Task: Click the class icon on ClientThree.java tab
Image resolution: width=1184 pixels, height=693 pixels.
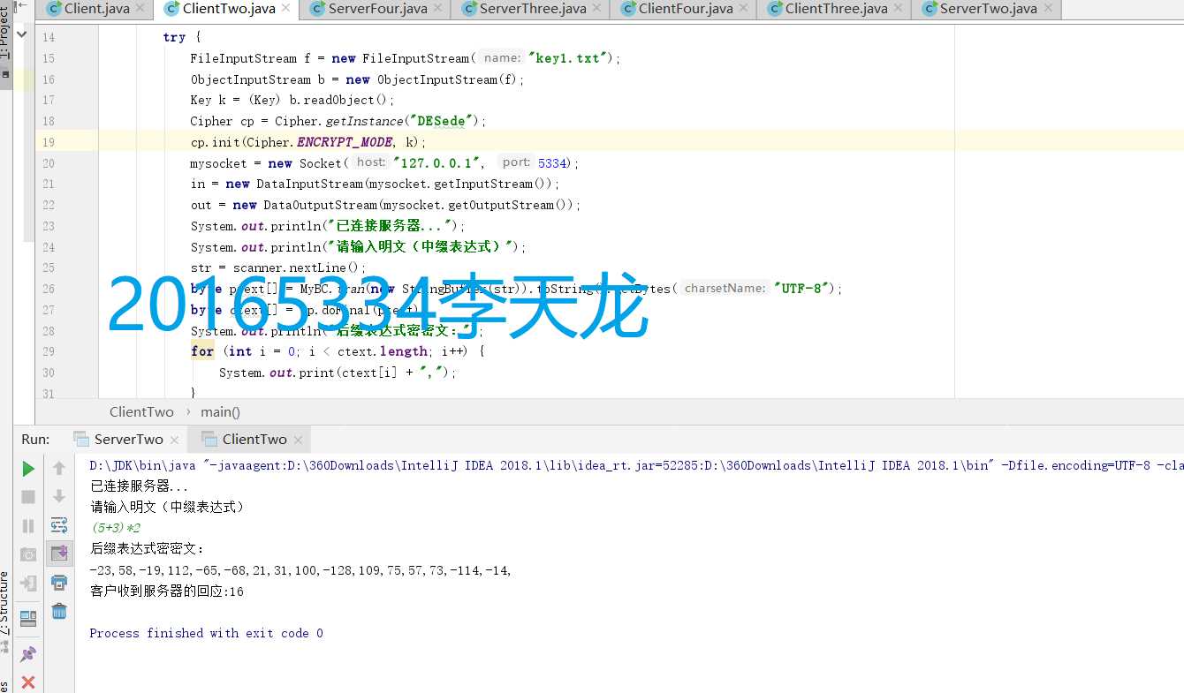Action: coord(775,9)
